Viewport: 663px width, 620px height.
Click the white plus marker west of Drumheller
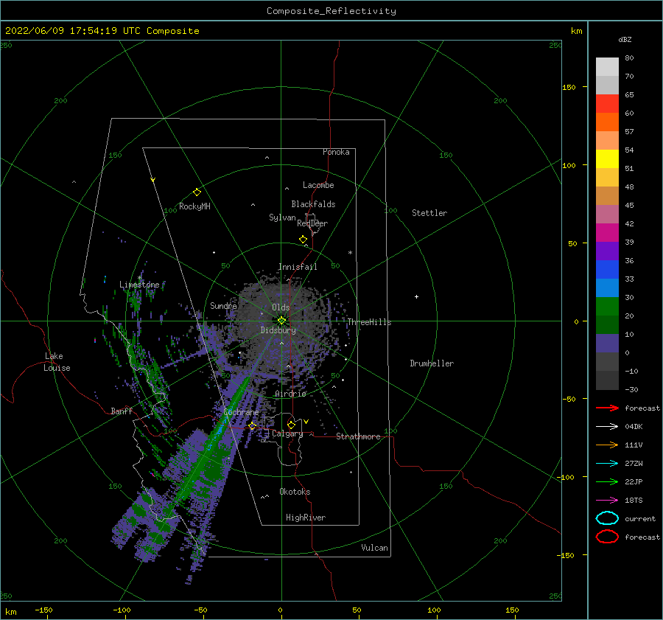click(x=416, y=296)
